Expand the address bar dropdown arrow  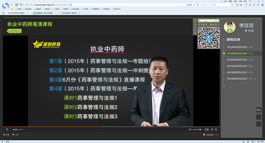(x=201, y=5)
